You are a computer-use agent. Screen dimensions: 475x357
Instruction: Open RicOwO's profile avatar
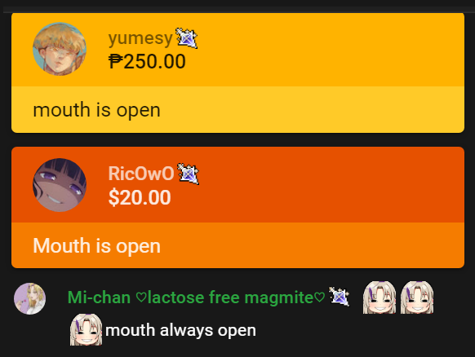pyautogui.click(x=60, y=185)
